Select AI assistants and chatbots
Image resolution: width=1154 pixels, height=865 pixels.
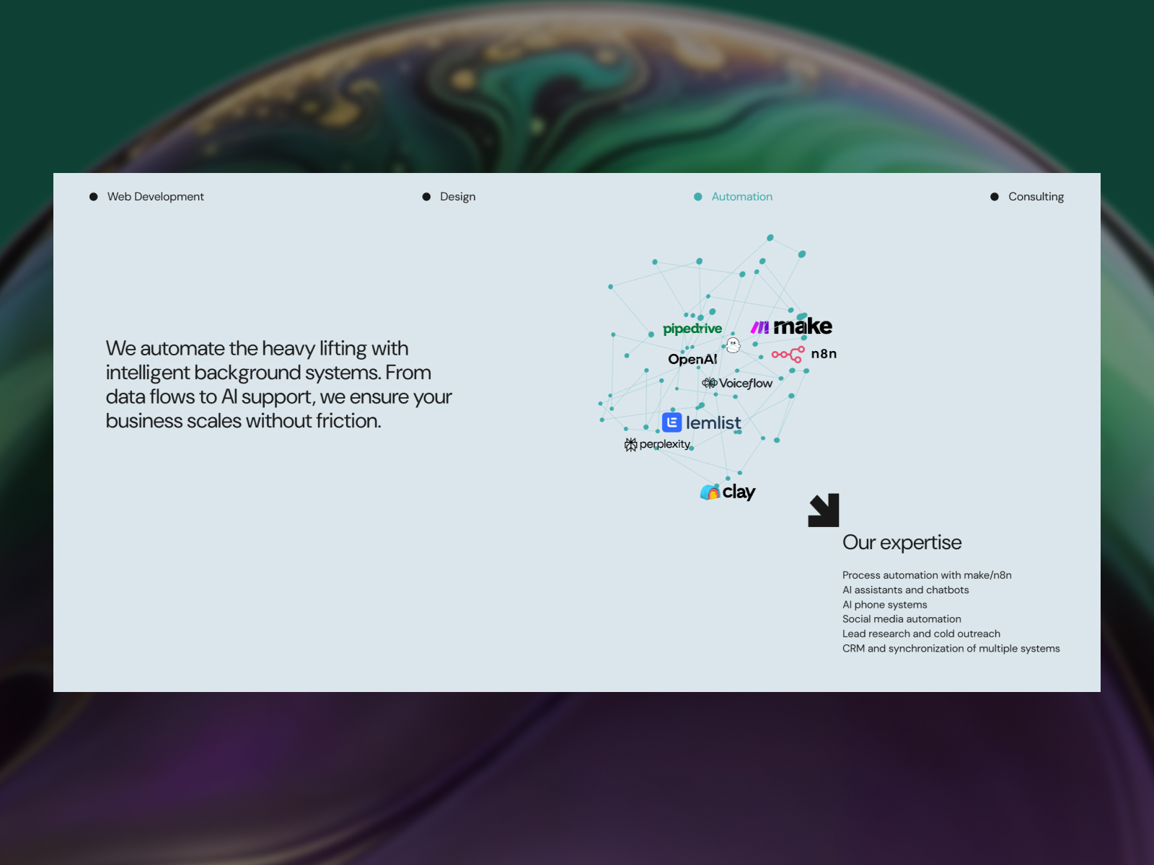point(905,590)
